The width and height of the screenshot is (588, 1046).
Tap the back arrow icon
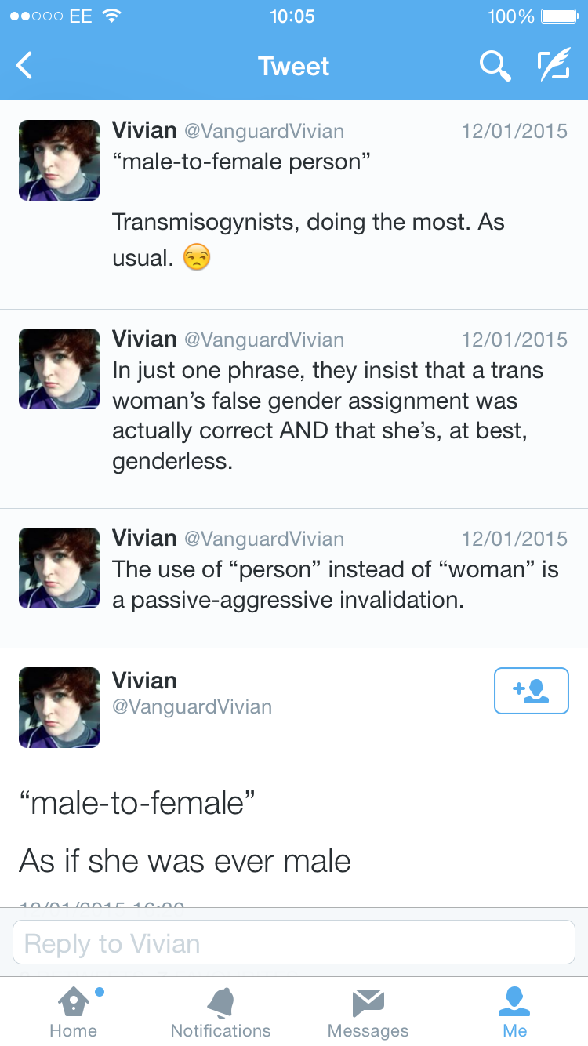click(25, 66)
